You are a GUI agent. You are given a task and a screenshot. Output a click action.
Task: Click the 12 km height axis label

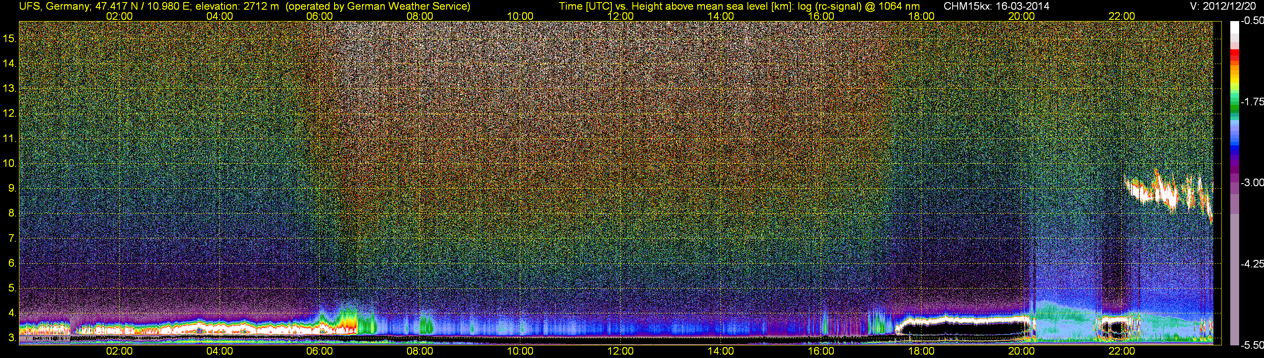pyautogui.click(x=9, y=113)
